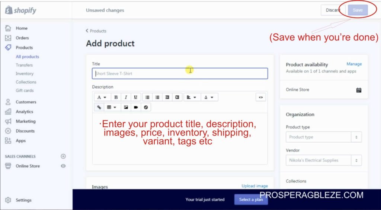Click the Analytics bar chart icon
This screenshot has height=210, width=381.
[x=8, y=112]
